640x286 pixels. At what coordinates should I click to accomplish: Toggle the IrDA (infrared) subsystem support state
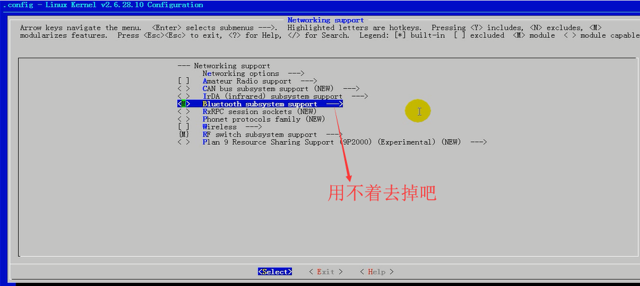point(184,96)
